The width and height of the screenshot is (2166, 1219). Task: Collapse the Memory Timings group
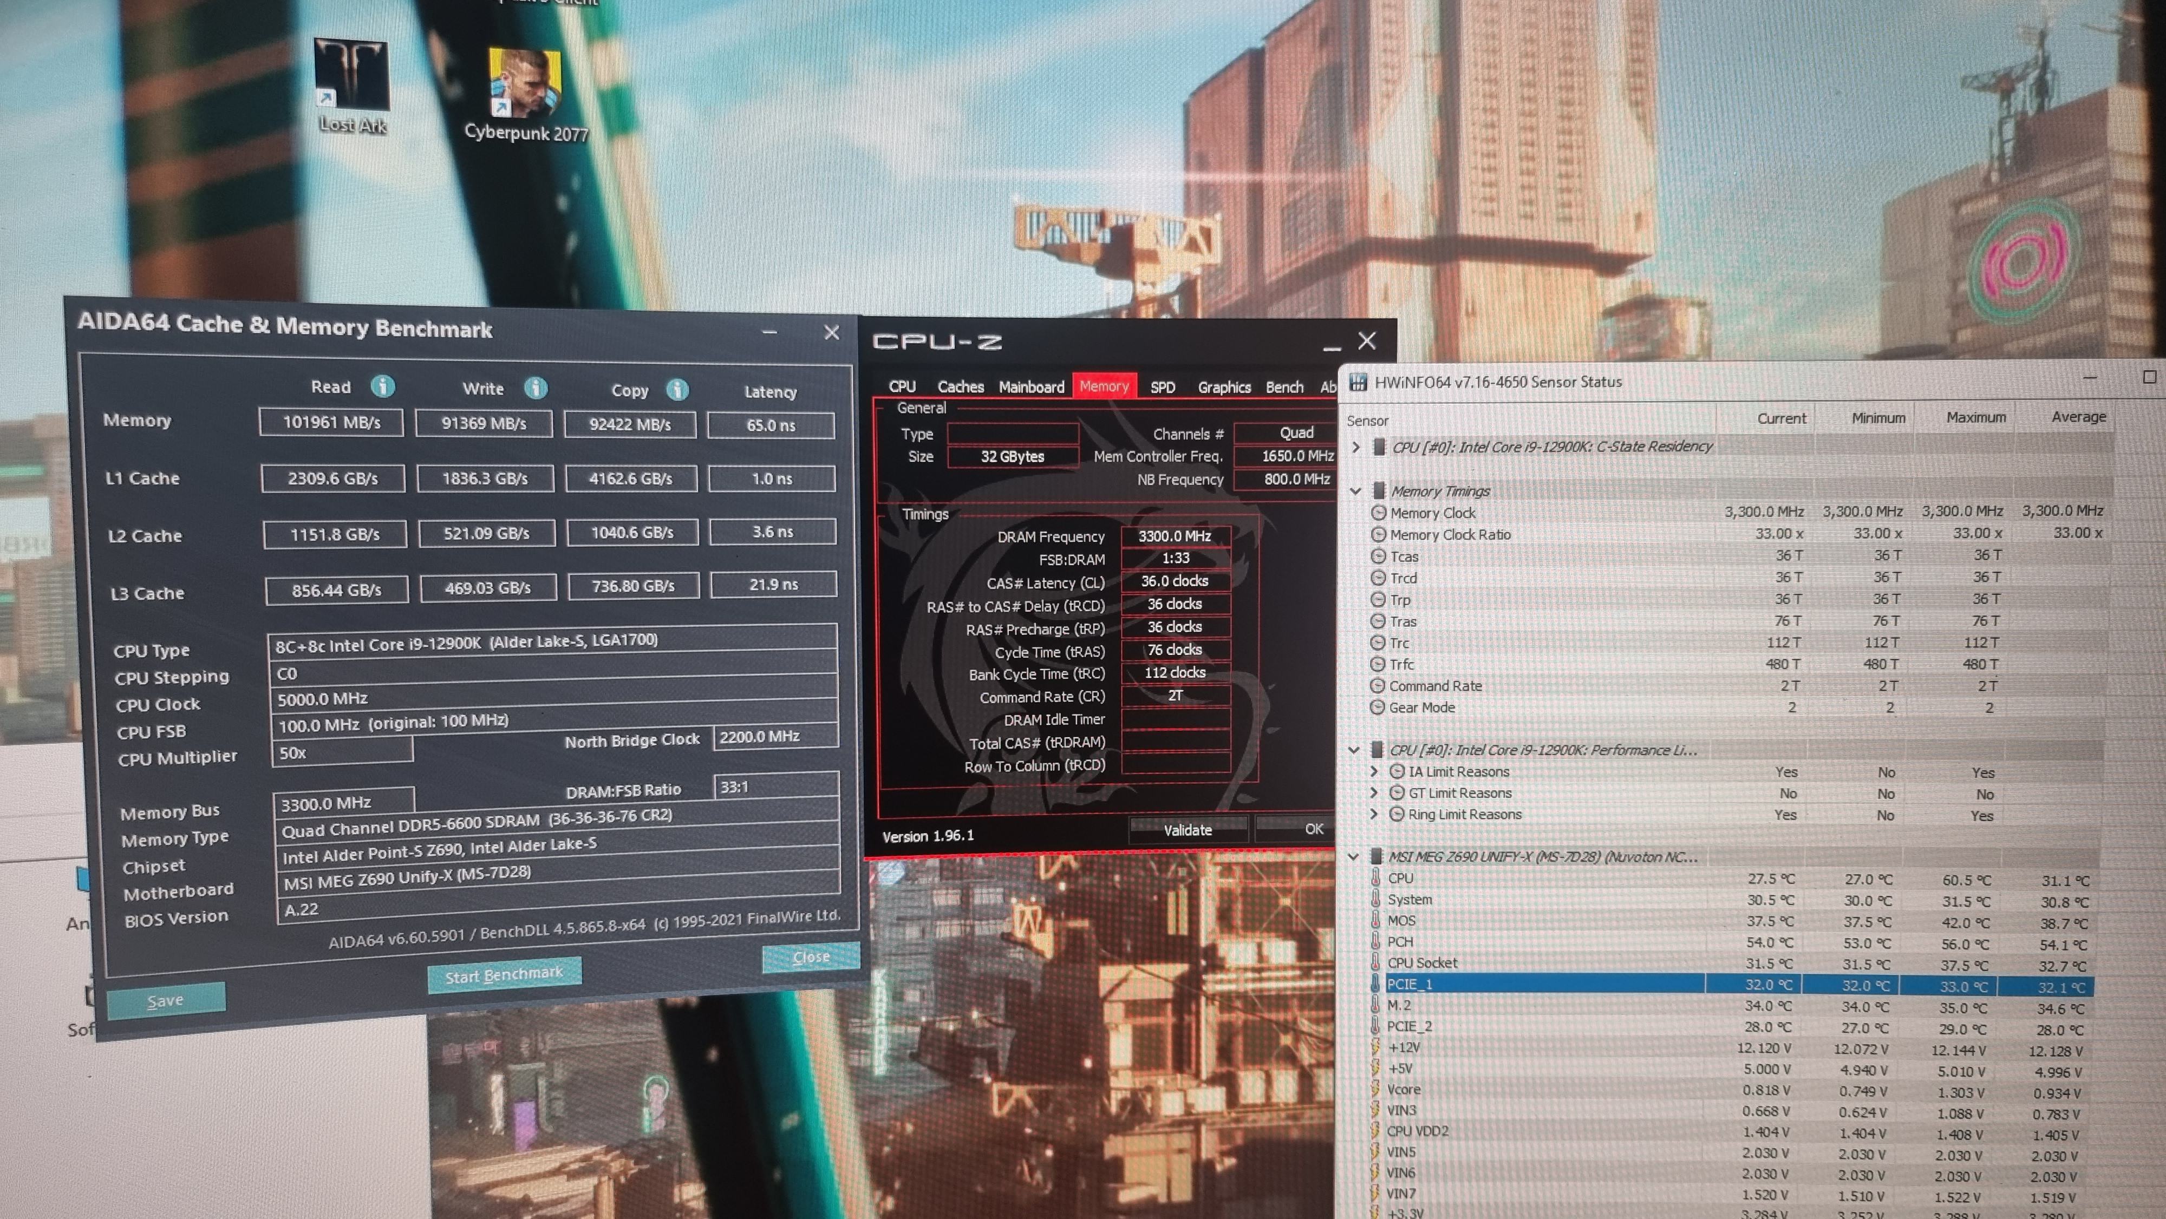(1355, 490)
